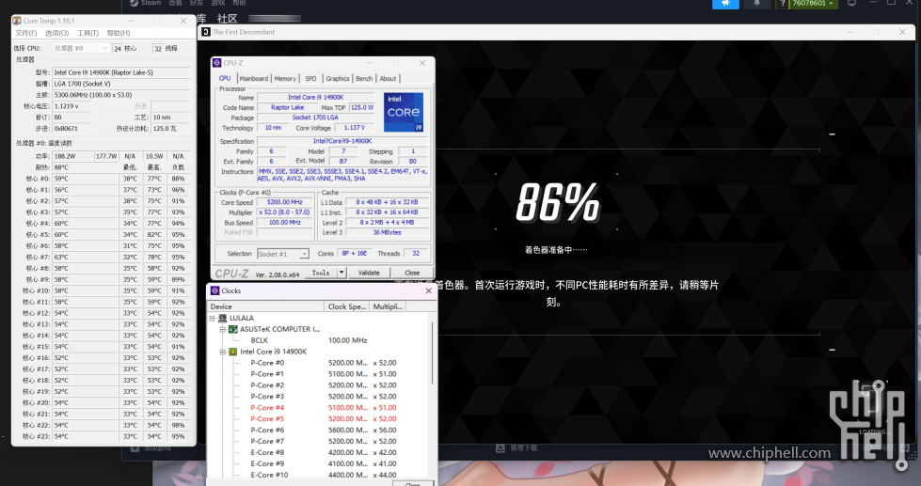This screenshot has width=921, height=486.
Task: Click the CPU-Z Core Speed 5200.00 MHz field
Action: point(285,202)
